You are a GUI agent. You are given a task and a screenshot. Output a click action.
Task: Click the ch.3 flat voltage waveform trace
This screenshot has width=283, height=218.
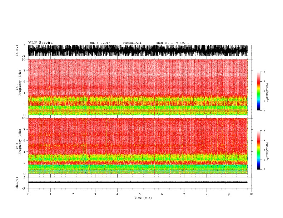tap(138, 182)
